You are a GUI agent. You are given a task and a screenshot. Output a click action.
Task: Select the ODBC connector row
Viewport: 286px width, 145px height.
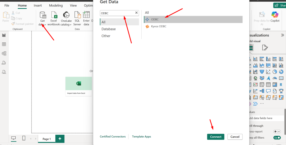coord(193,20)
